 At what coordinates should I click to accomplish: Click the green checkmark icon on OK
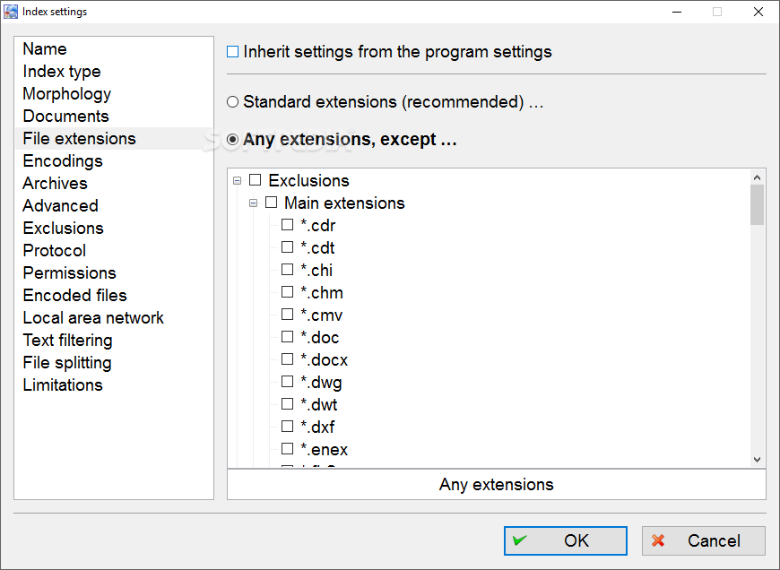520,540
